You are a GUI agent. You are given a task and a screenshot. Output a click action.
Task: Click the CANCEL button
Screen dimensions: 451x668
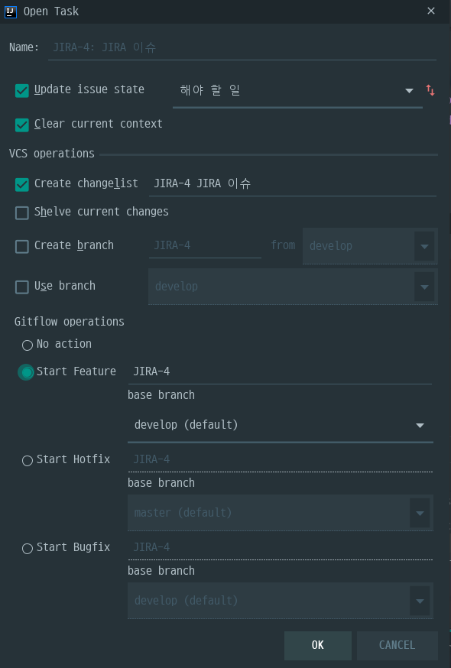(397, 645)
